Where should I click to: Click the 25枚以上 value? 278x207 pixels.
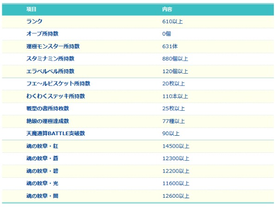pos(174,108)
